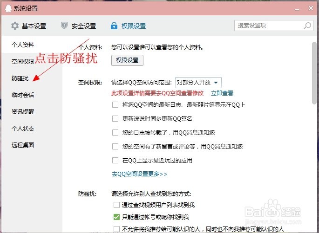This screenshot has height=233, width=319.
Task: Enable 在QQ上显示最近玩过的应用
Action: (x=115, y=160)
